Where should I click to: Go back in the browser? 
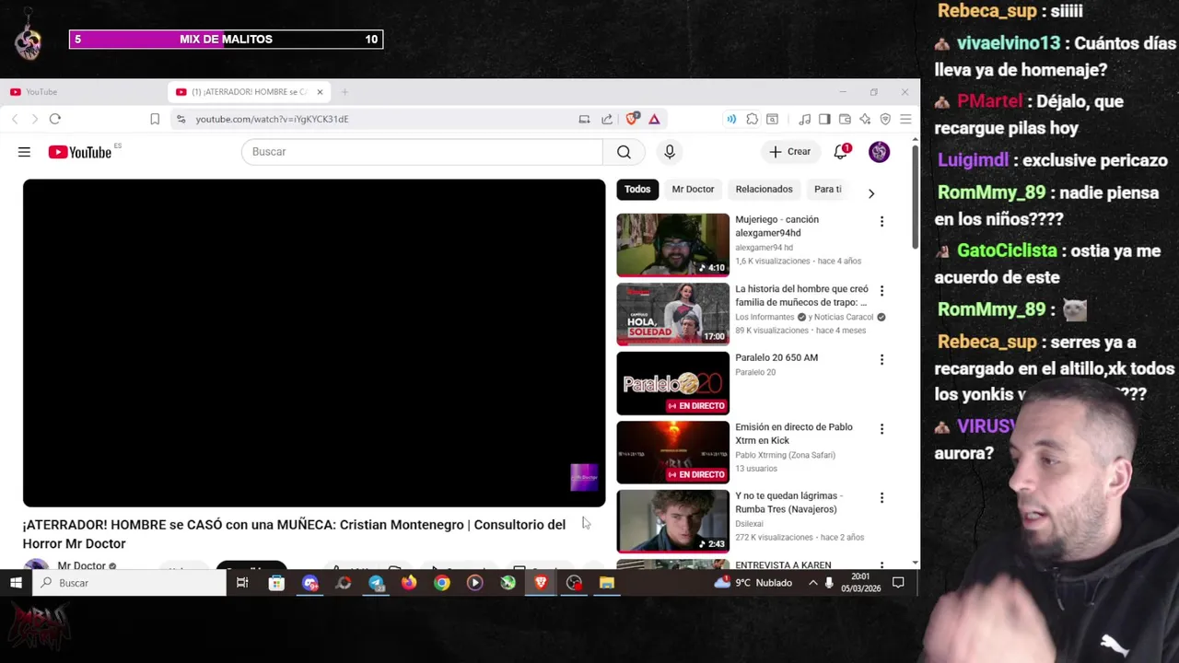coord(15,119)
